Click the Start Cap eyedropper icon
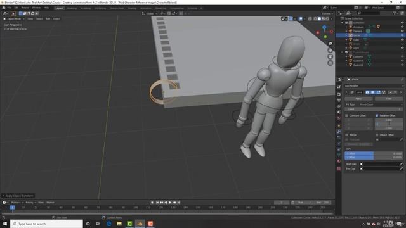The height and width of the screenshot is (228, 406). (401, 164)
